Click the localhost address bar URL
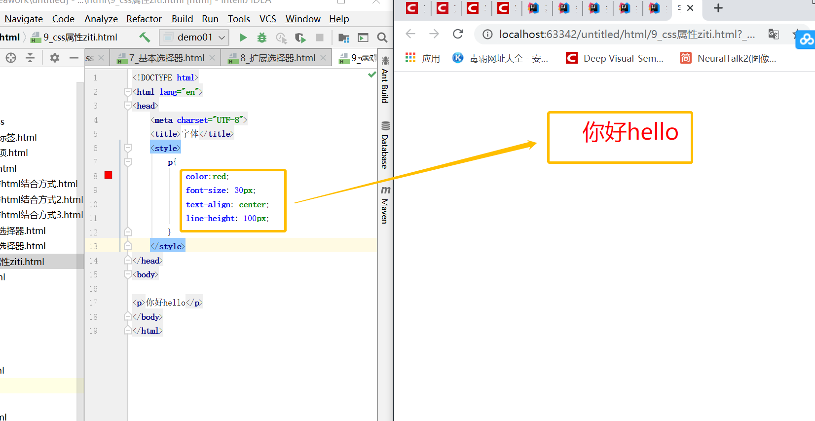Screen dimensions: 815x421 pos(627,34)
